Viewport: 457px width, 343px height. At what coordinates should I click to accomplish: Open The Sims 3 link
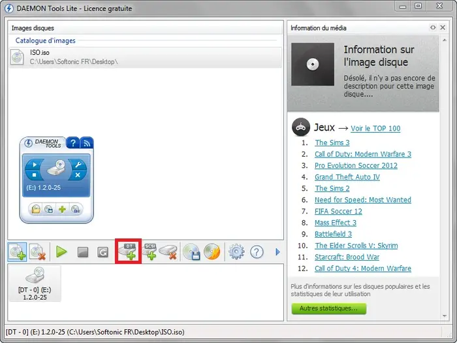(x=332, y=142)
